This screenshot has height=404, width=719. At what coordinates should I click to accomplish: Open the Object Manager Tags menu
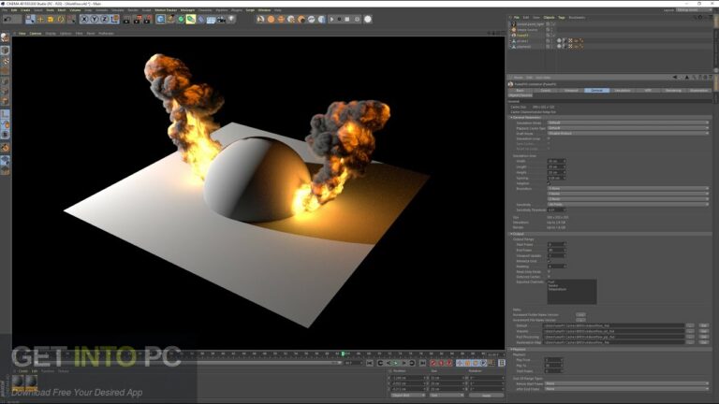coord(562,18)
